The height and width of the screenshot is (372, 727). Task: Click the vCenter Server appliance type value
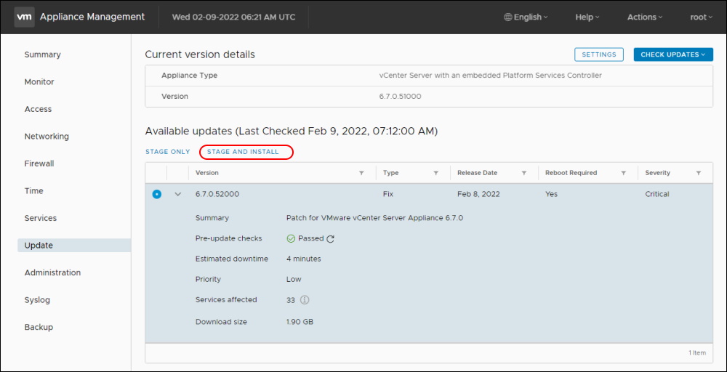(491, 76)
